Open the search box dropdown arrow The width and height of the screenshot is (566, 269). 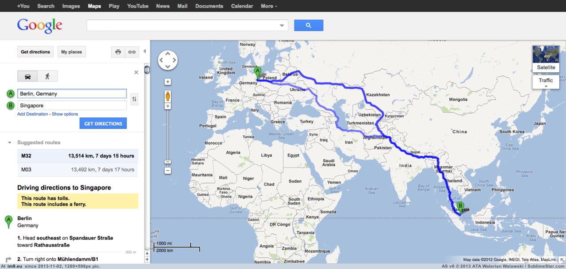pyautogui.click(x=282, y=26)
